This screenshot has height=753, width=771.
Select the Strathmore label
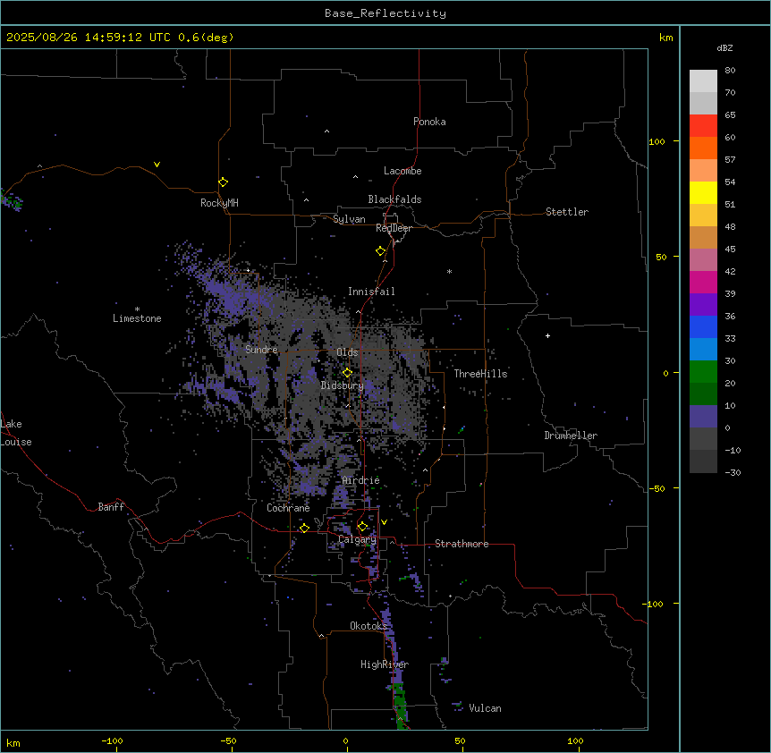462,544
